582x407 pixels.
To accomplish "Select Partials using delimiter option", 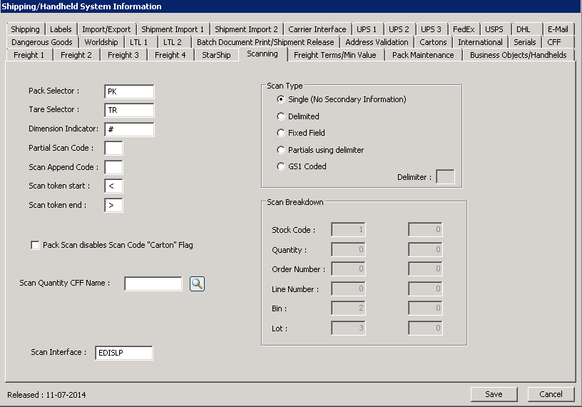I will [x=281, y=150].
